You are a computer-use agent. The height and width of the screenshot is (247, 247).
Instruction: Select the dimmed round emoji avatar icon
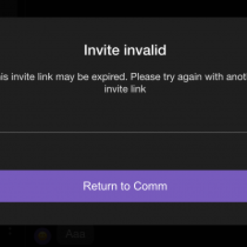pyautogui.click(x=43, y=235)
